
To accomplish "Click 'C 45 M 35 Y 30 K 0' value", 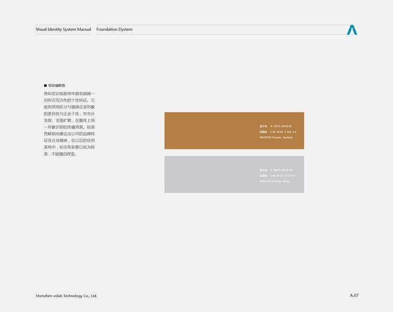I will 282,176.
